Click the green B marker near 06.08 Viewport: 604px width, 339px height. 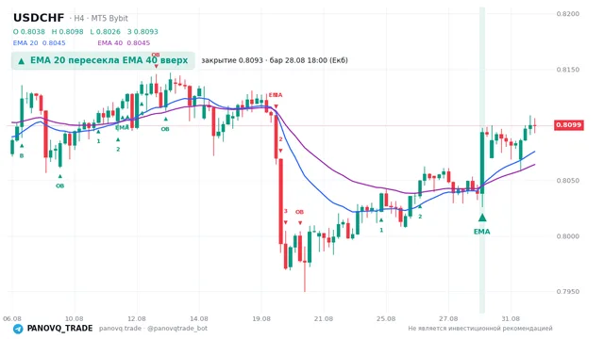pos(22,155)
